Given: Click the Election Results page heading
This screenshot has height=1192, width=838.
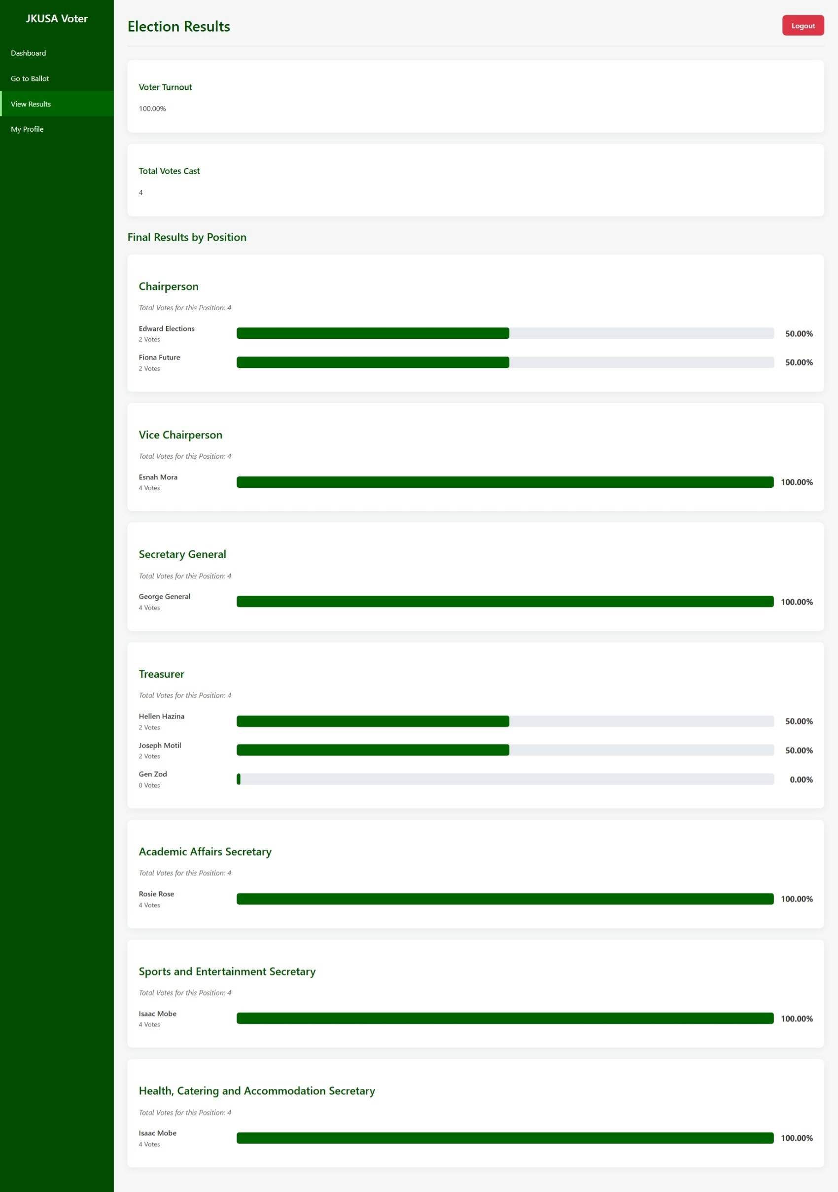Looking at the screenshot, I should tap(178, 27).
